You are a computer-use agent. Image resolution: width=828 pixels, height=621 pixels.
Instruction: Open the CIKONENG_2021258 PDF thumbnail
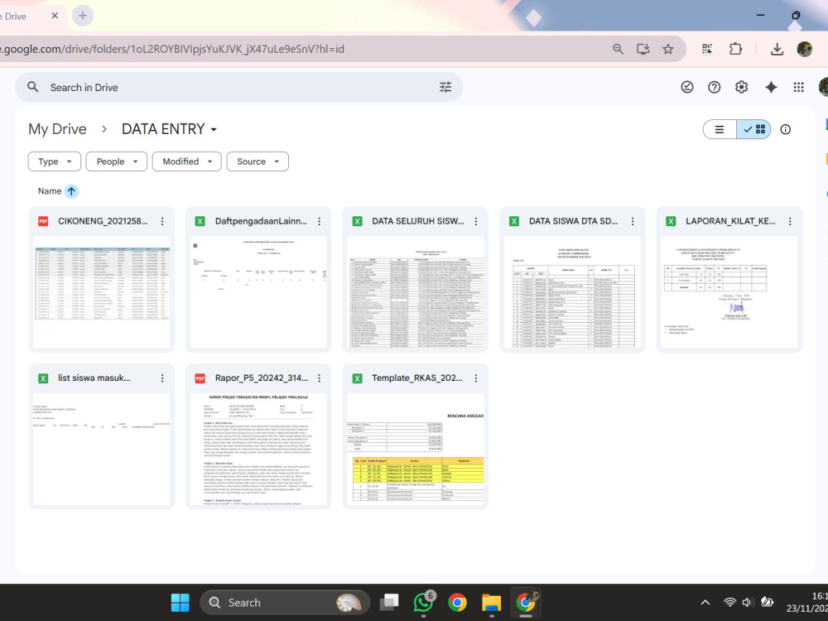[x=101, y=292]
